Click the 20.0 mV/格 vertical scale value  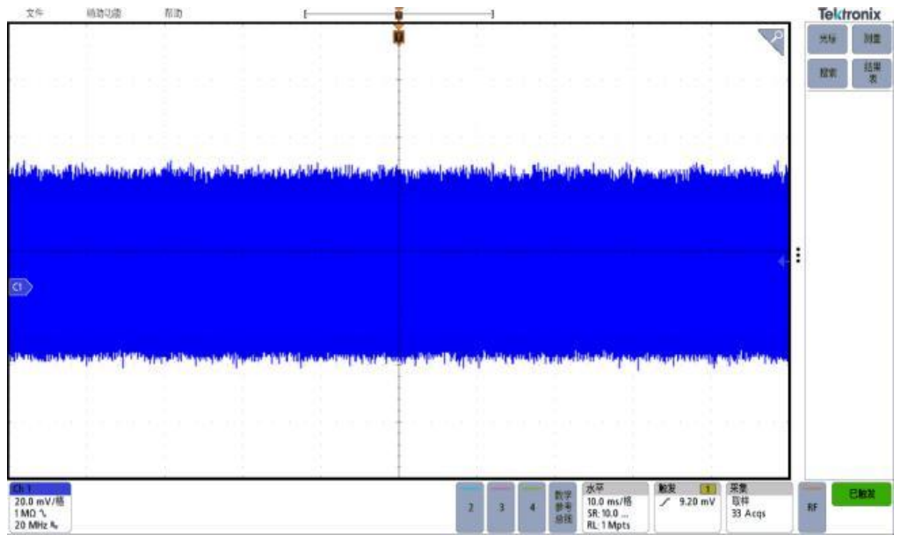pyautogui.click(x=39, y=502)
